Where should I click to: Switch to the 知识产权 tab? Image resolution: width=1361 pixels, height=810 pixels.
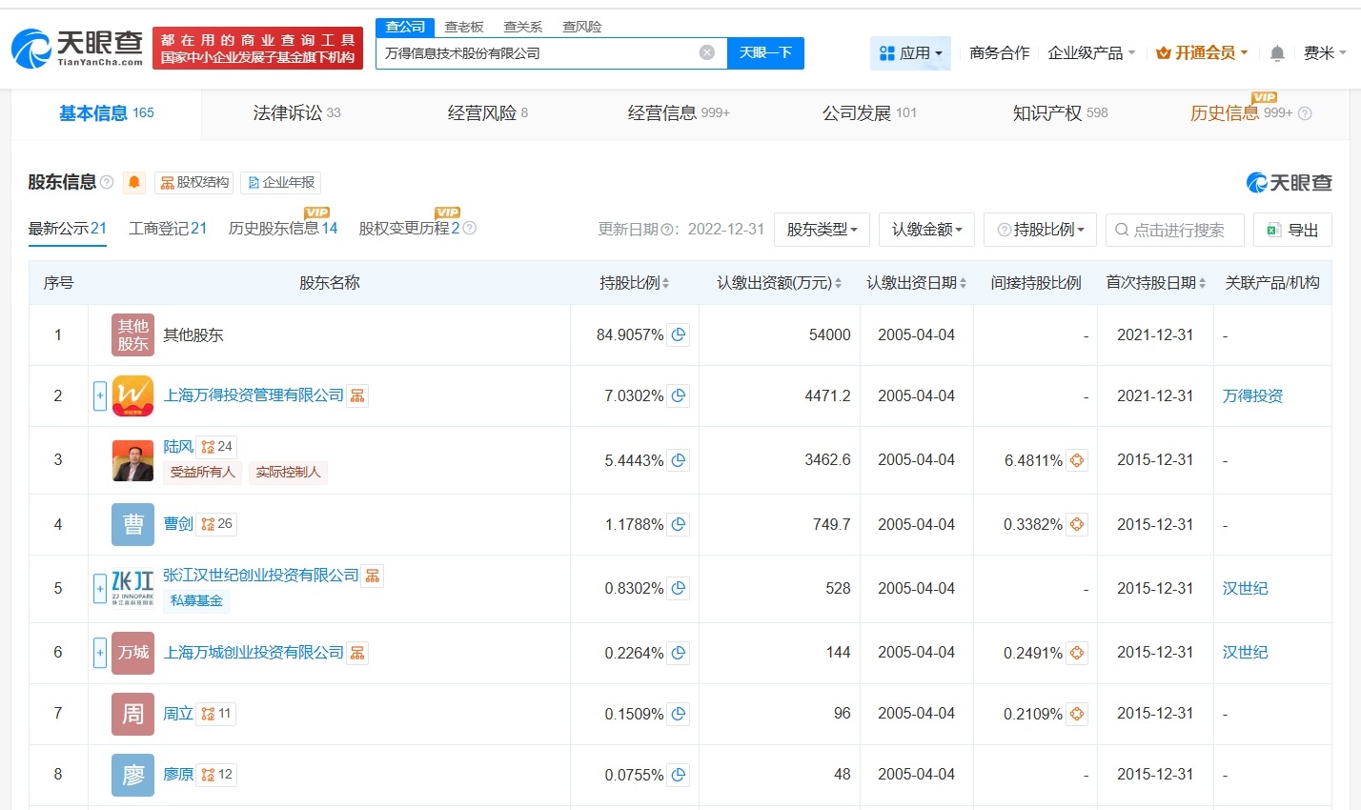point(1048,112)
